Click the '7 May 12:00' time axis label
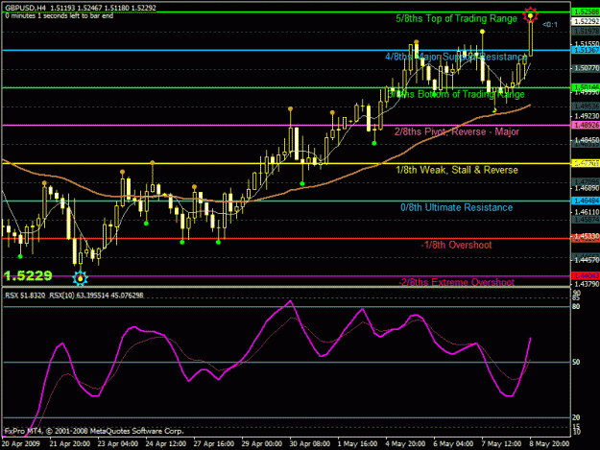This screenshot has width=600, height=450. (x=501, y=444)
